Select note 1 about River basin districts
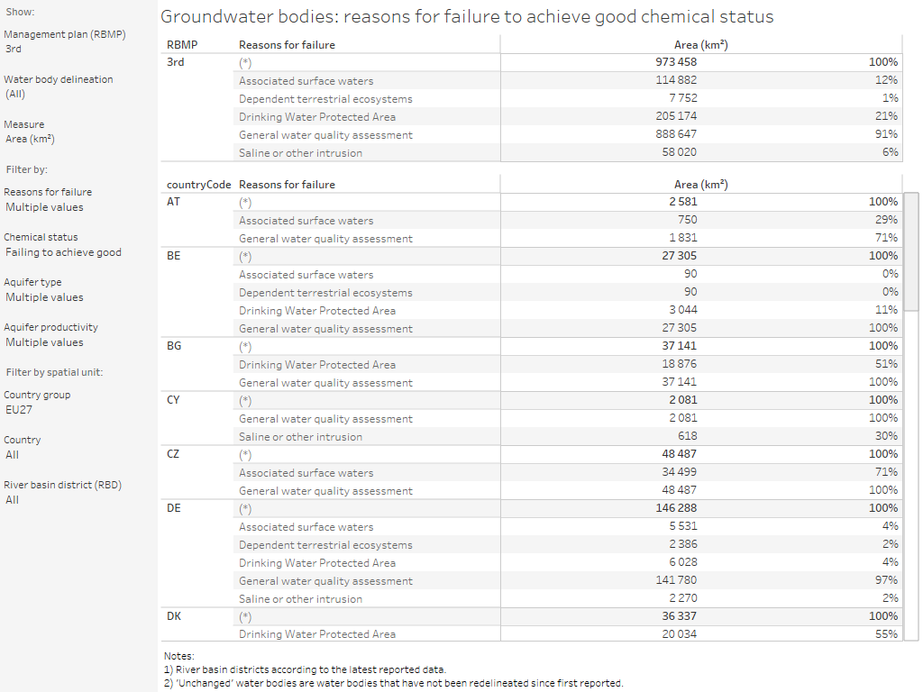The image size is (923, 692). 305,669
